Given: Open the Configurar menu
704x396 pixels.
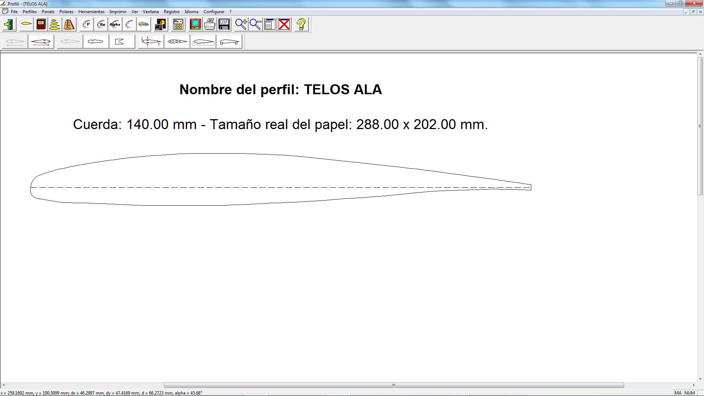Looking at the screenshot, I should pyautogui.click(x=214, y=12).
